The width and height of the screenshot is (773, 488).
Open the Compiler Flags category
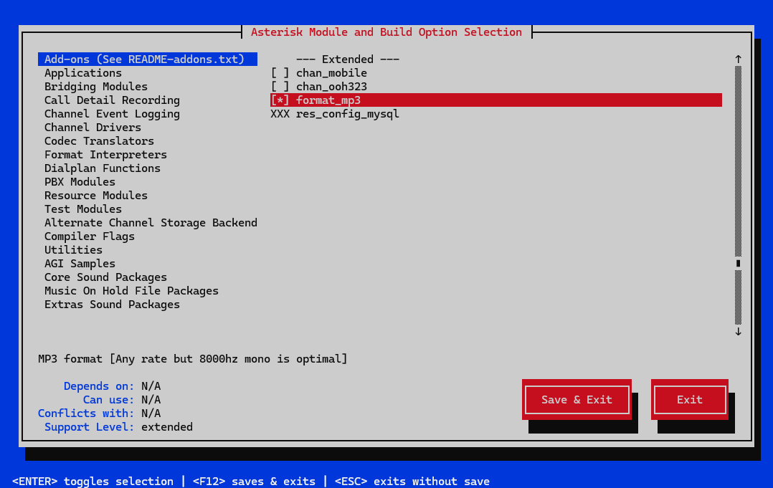click(x=90, y=236)
